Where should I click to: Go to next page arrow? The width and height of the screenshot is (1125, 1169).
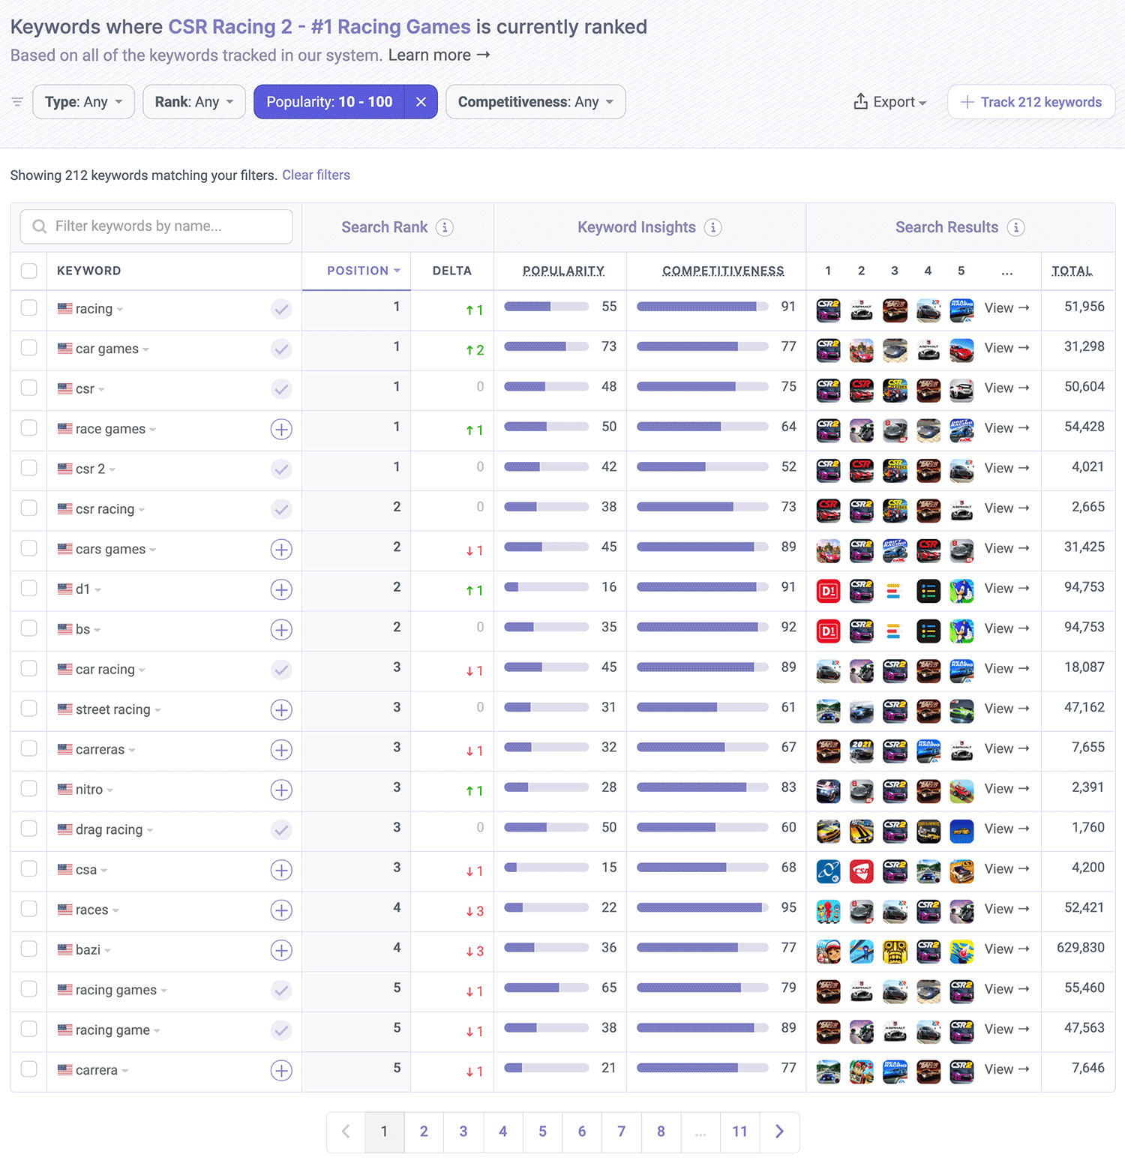click(x=779, y=1132)
